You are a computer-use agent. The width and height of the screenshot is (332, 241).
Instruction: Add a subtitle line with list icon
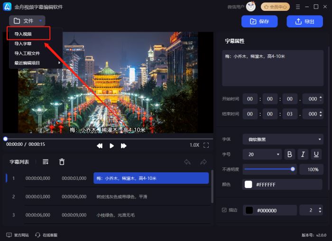(46, 162)
